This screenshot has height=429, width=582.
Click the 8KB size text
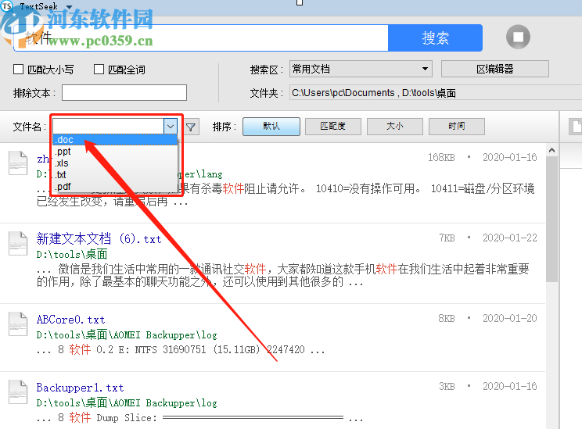447,318
